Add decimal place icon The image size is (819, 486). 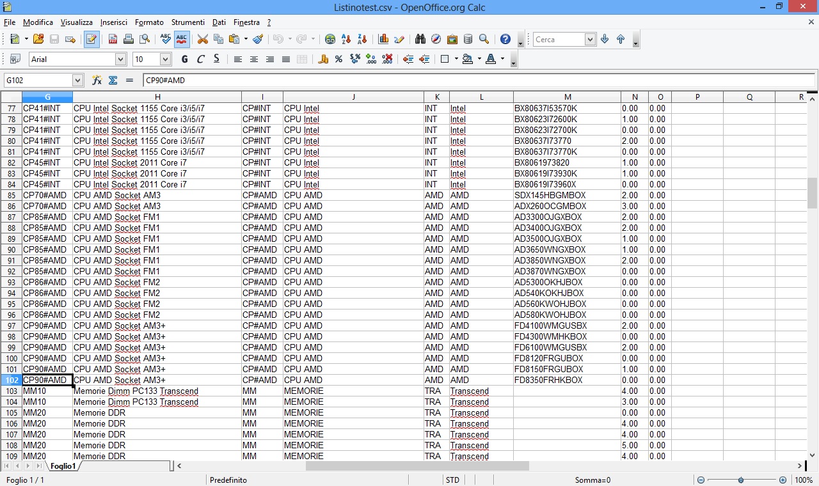point(371,59)
